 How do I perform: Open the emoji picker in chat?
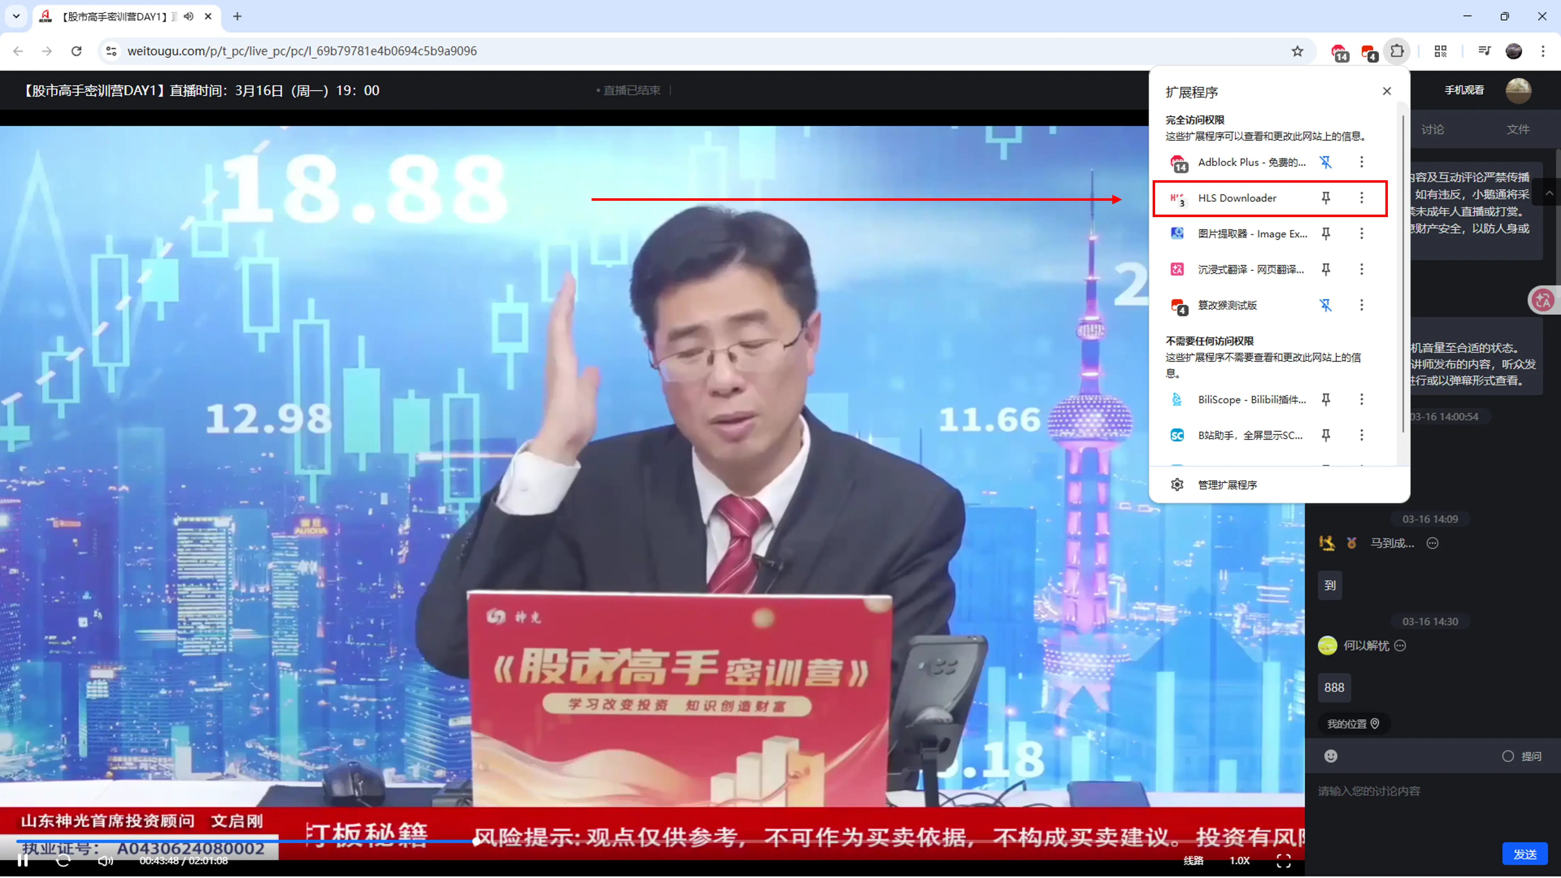pos(1330,756)
